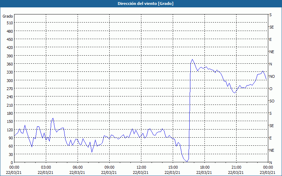Image resolution: width=282 pixels, height=176 pixels.
Task: Select the 210 tick label
Action: [10, 105]
